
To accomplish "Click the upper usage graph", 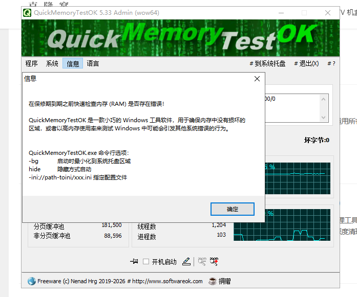I will click(298, 178).
